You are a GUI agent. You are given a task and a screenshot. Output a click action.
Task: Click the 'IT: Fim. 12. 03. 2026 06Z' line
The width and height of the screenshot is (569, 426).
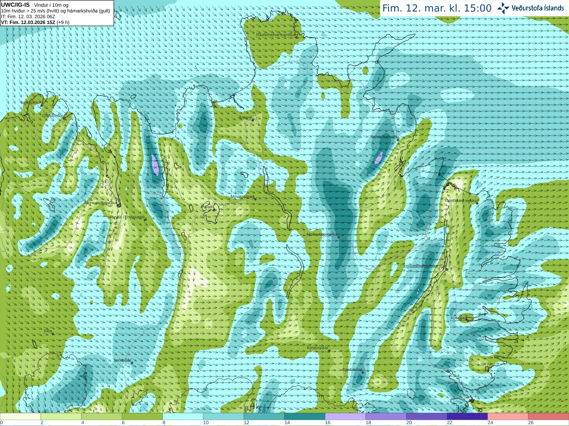[28, 16]
